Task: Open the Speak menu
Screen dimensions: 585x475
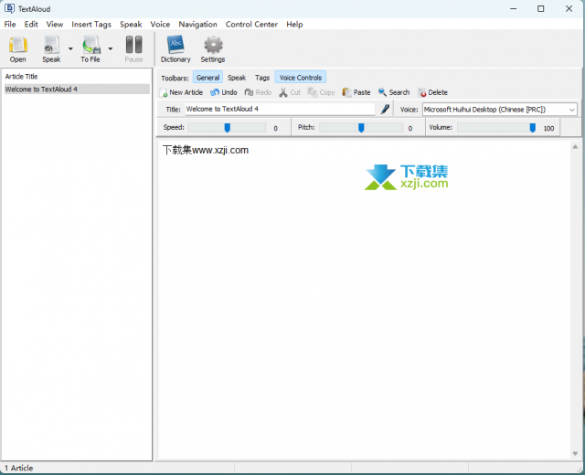Action: pos(131,25)
